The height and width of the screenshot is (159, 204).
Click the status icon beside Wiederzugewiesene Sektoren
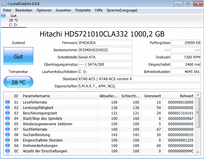[x=8, y=124]
